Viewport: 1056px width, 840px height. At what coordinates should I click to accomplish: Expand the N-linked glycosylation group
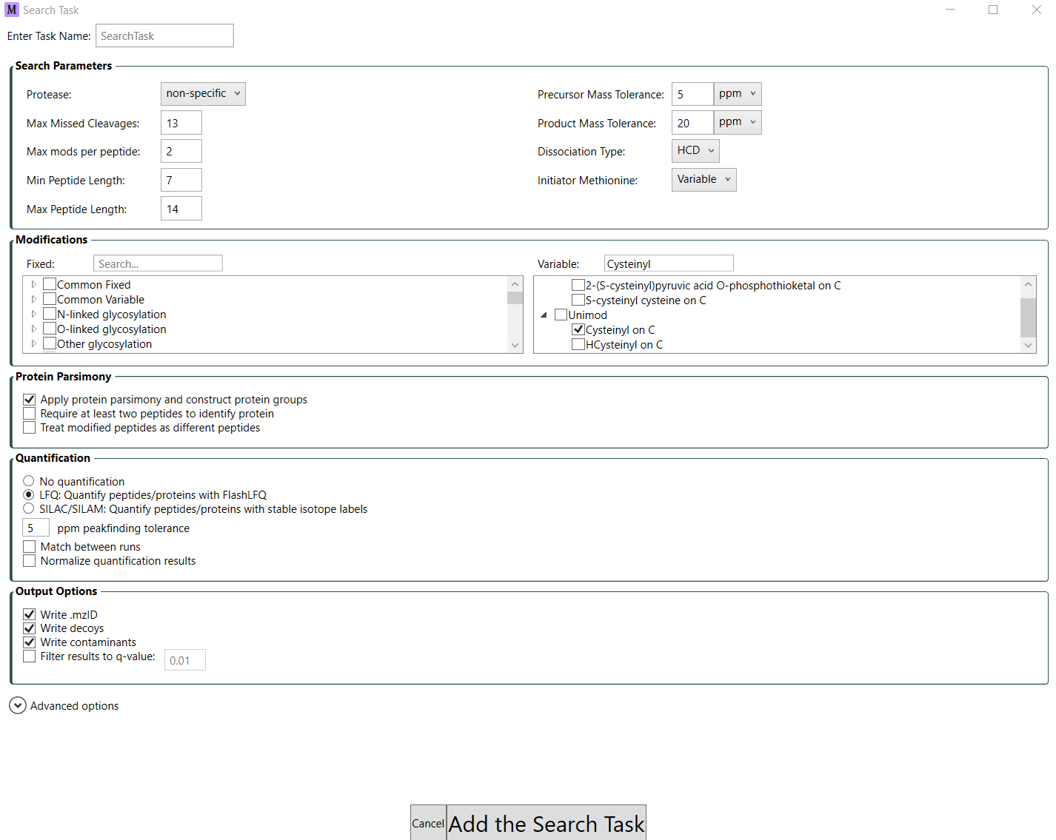click(x=33, y=314)
